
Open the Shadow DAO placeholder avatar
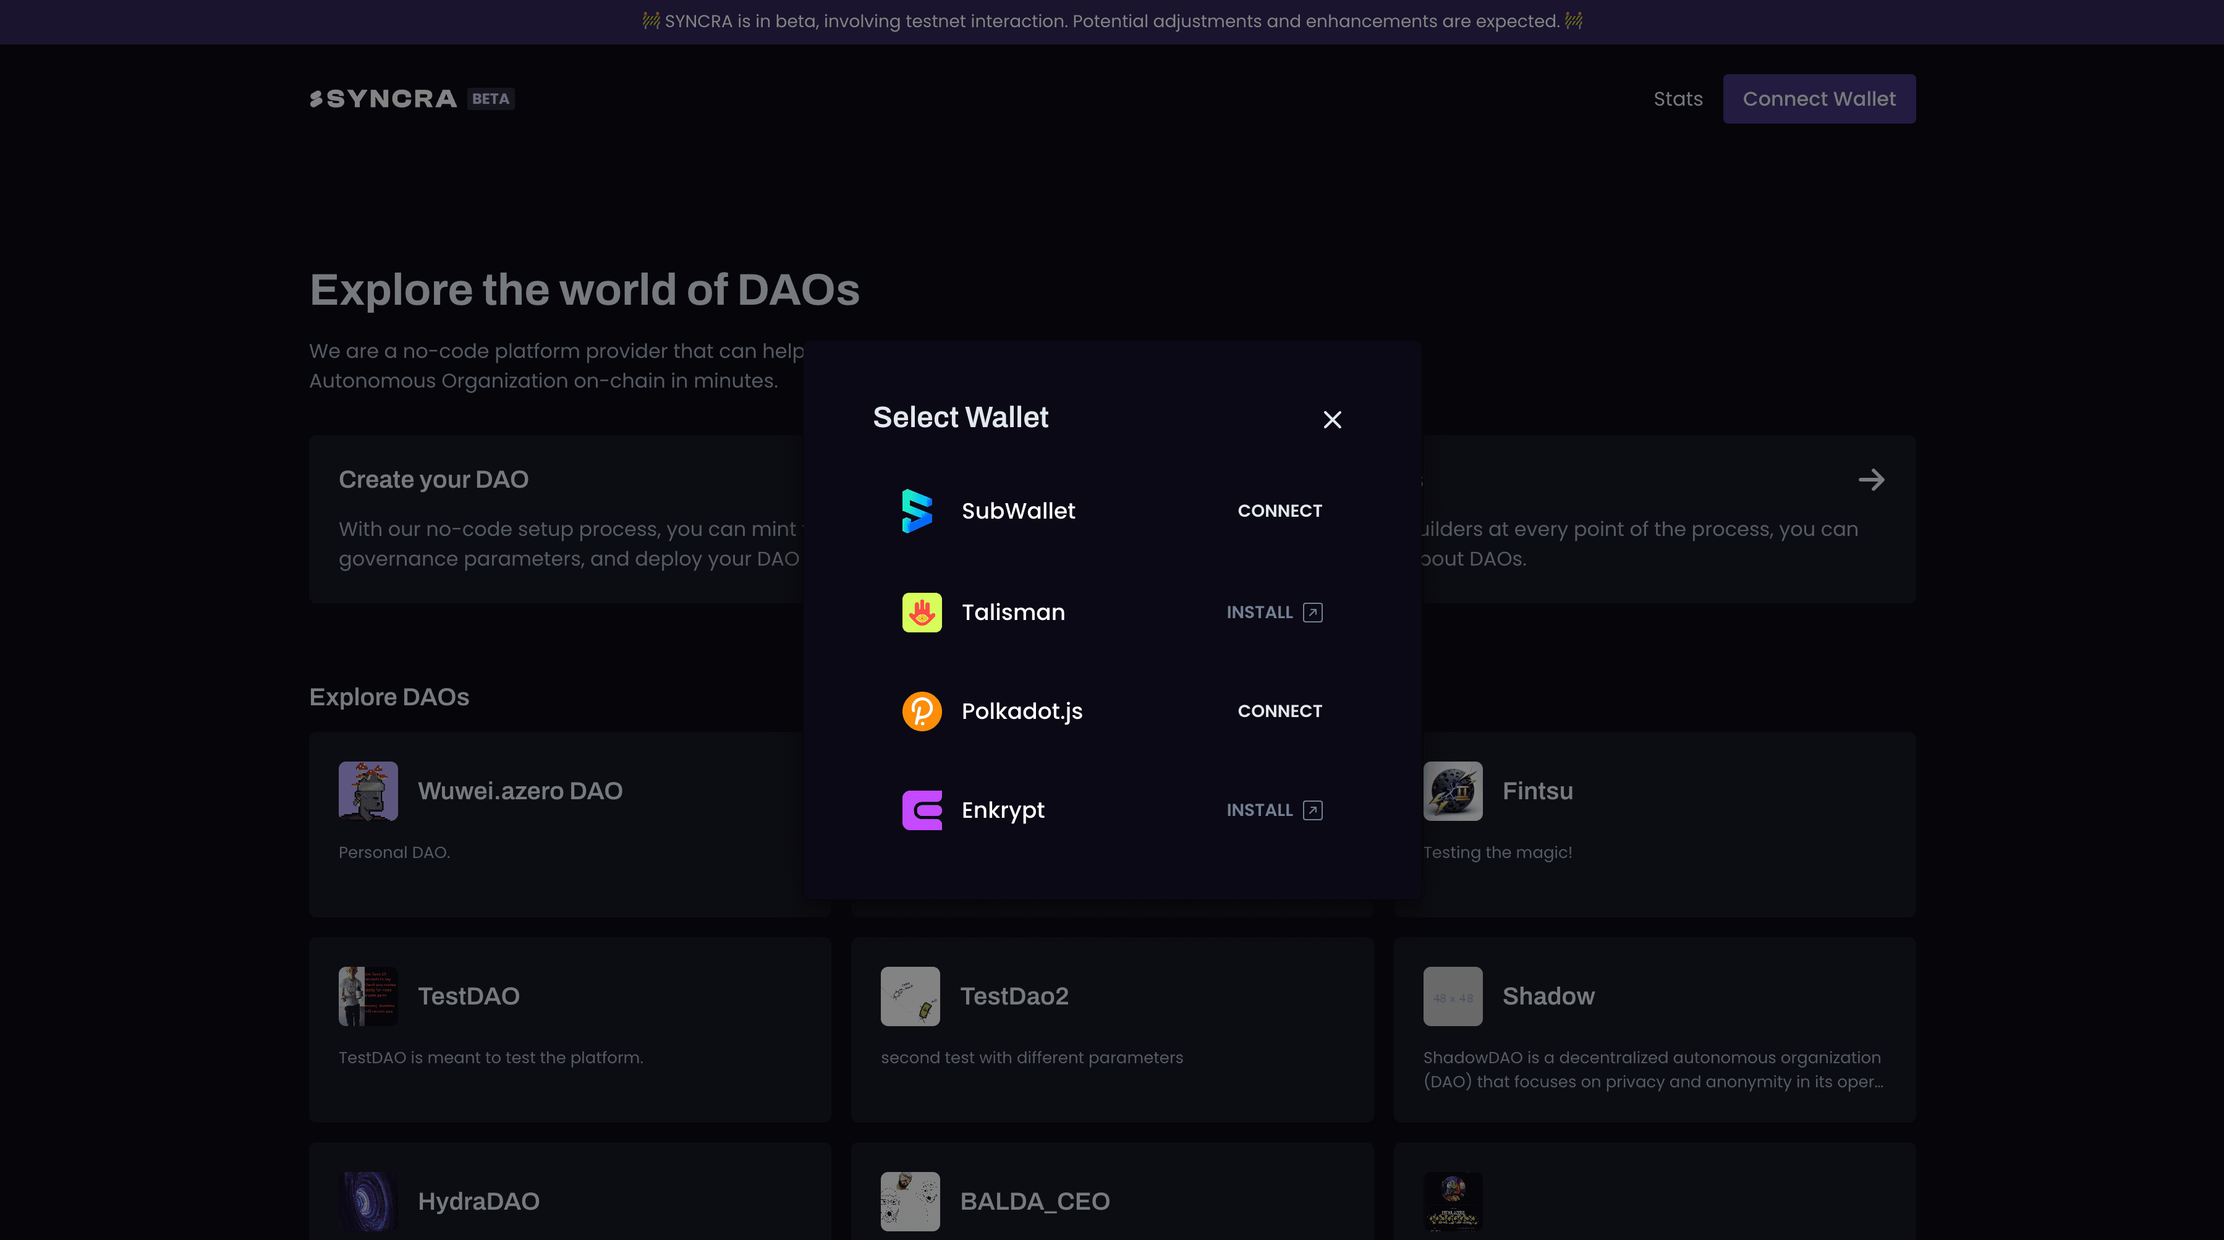[1452, 996]
